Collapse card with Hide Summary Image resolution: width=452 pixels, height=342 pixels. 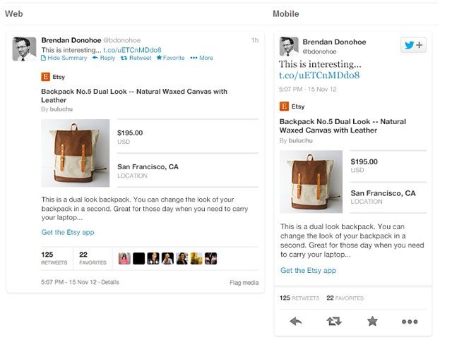click(65, 58)
